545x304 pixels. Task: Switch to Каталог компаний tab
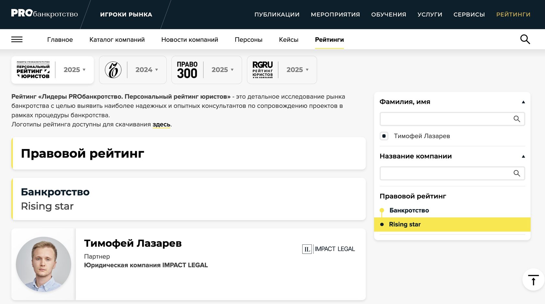[x=117, y=40]
